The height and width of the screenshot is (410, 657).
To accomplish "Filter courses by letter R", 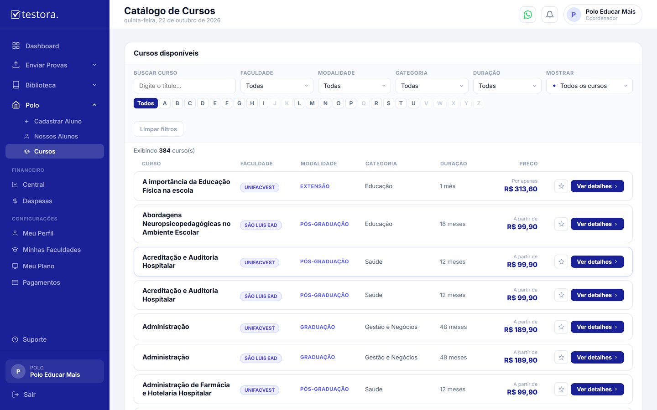I will click(x=376, y=103).
